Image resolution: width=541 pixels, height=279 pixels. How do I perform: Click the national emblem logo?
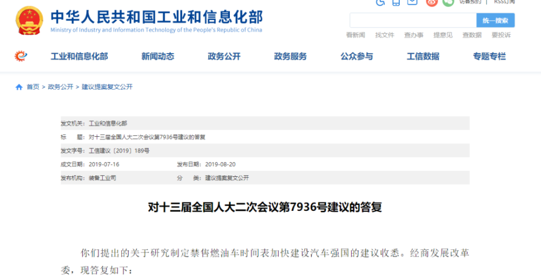pyautogui.click(x=29, y=21)
